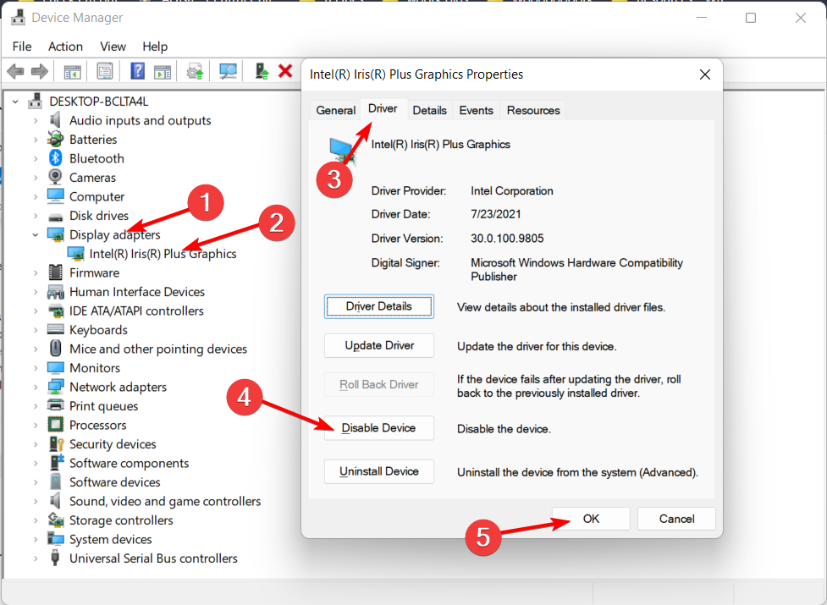This screenshot has width=827, height=605.
Task: Click the Update device driver toolbar icon
Action: [x=196, y=71]
